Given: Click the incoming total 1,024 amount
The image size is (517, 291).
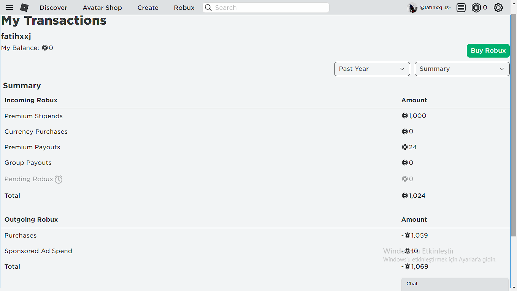Looking at the screenshot, I should point(414,196).
